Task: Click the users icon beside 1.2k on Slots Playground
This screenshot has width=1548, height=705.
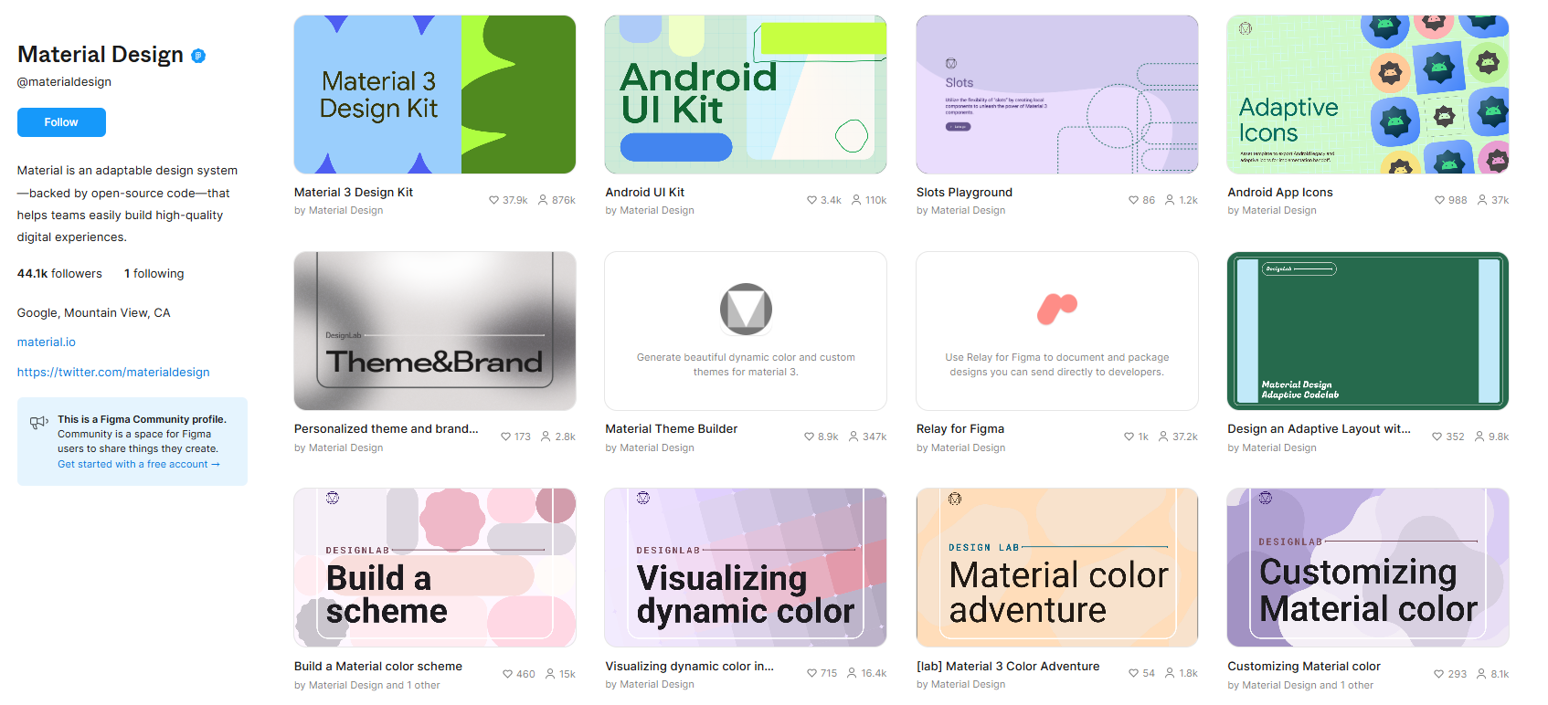Action: (x=1170, y=200)
